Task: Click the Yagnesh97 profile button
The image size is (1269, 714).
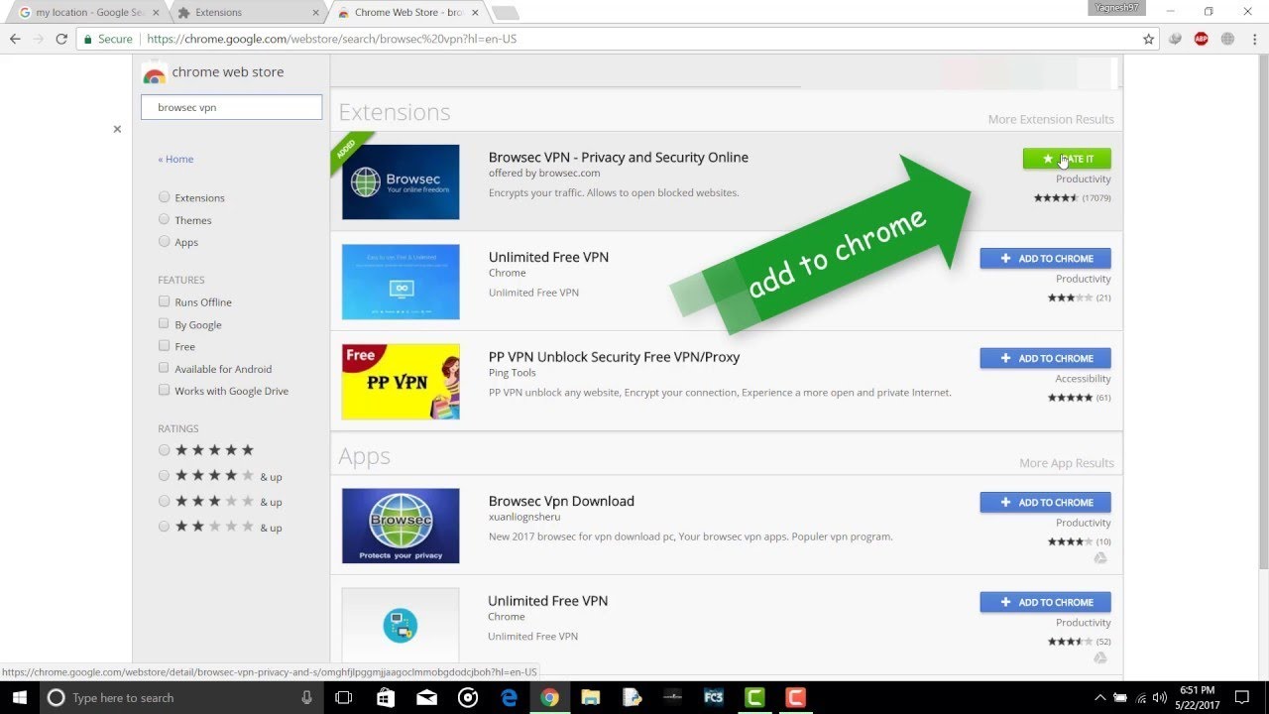Action: pos(1115,8)
